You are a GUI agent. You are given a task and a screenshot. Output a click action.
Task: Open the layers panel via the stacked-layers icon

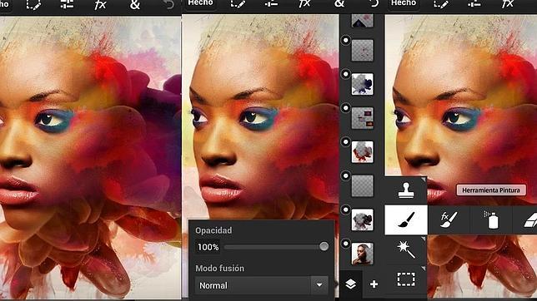tap(351, 284)
